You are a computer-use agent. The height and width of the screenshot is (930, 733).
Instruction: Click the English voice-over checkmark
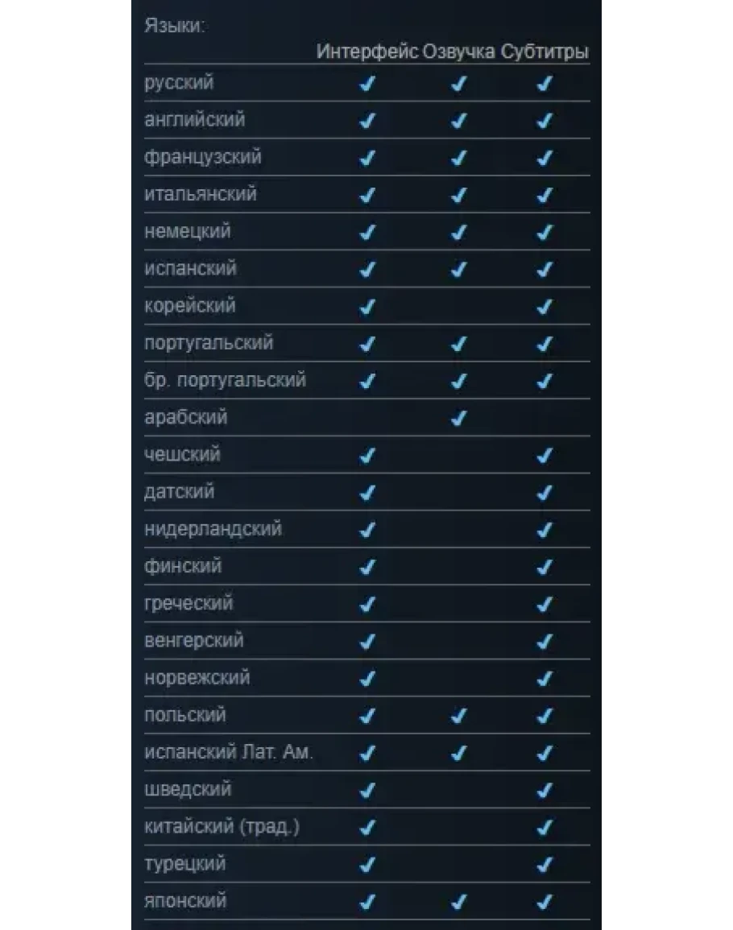[x=458, y=121]
